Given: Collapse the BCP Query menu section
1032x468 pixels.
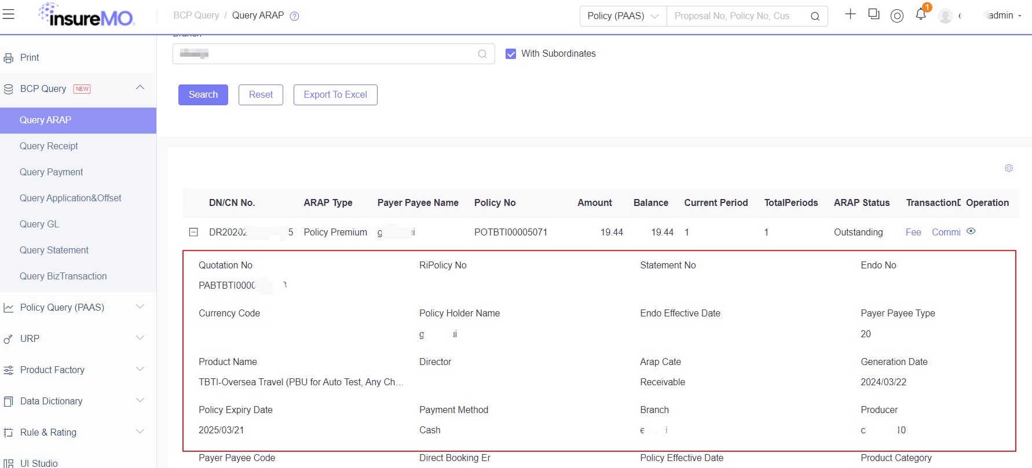Looking at the screenshot, I should pyautogui.click(x=140, y=87).
